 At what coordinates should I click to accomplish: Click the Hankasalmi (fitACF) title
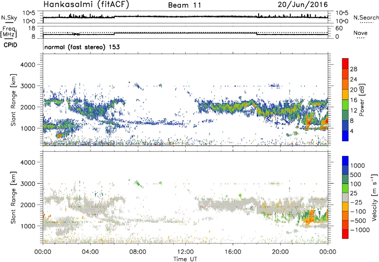tap(86, 4)
